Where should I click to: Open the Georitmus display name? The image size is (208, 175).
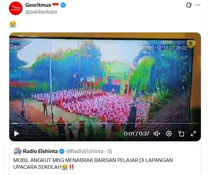(x=38, y=5)
